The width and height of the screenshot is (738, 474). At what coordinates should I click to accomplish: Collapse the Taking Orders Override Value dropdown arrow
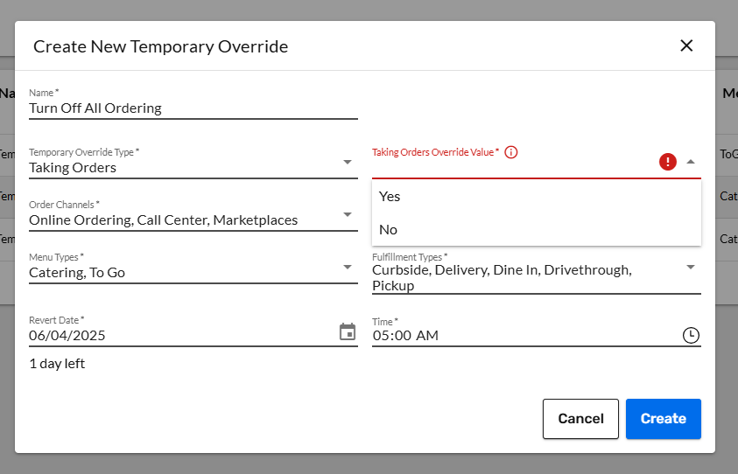(x=691, y=162)
